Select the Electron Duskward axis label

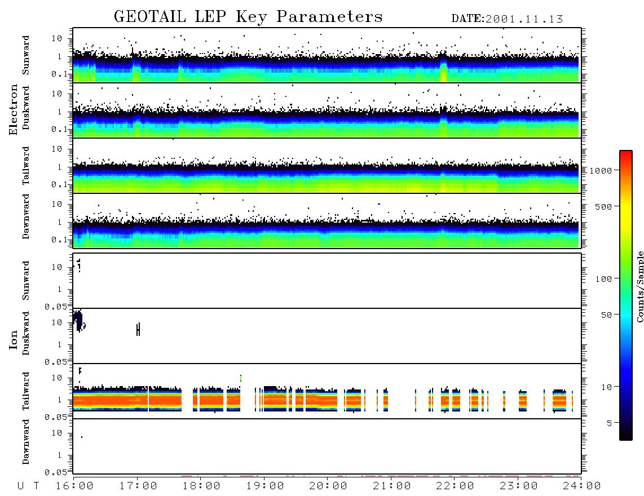point(26,108)
